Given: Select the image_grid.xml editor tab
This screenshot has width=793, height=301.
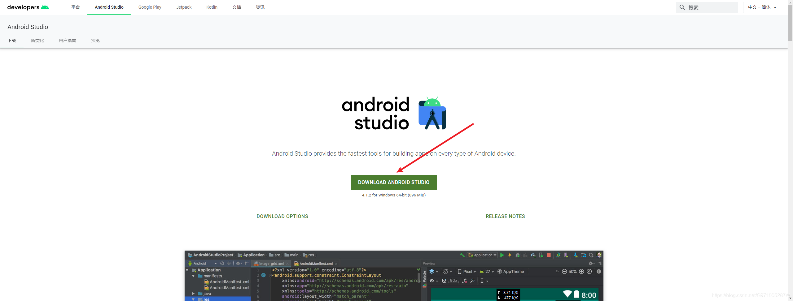Looking at the screenshot, I should (x=271, y=264).
